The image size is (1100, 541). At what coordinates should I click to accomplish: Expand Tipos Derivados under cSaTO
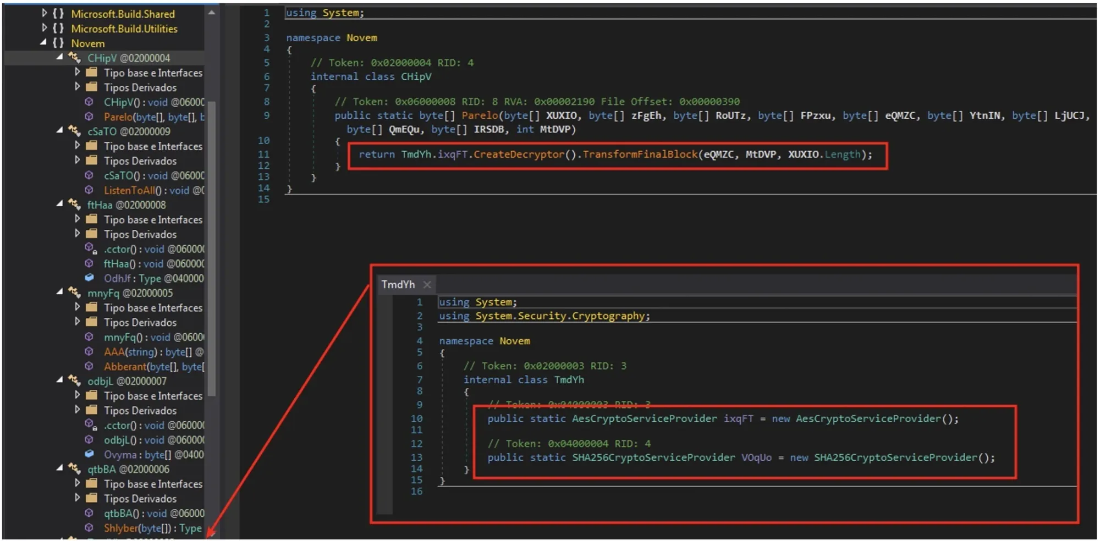(77, 160)
